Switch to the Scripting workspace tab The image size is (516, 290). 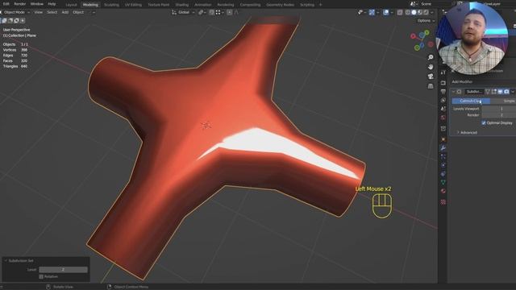point(307,5)
